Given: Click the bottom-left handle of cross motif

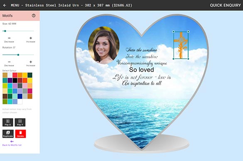Looking at the screenshot, I should pyautogui.click(x=174, y=59).
